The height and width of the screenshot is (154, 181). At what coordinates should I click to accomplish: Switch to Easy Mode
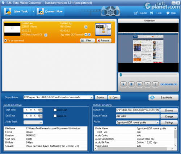tap(163, 97)
